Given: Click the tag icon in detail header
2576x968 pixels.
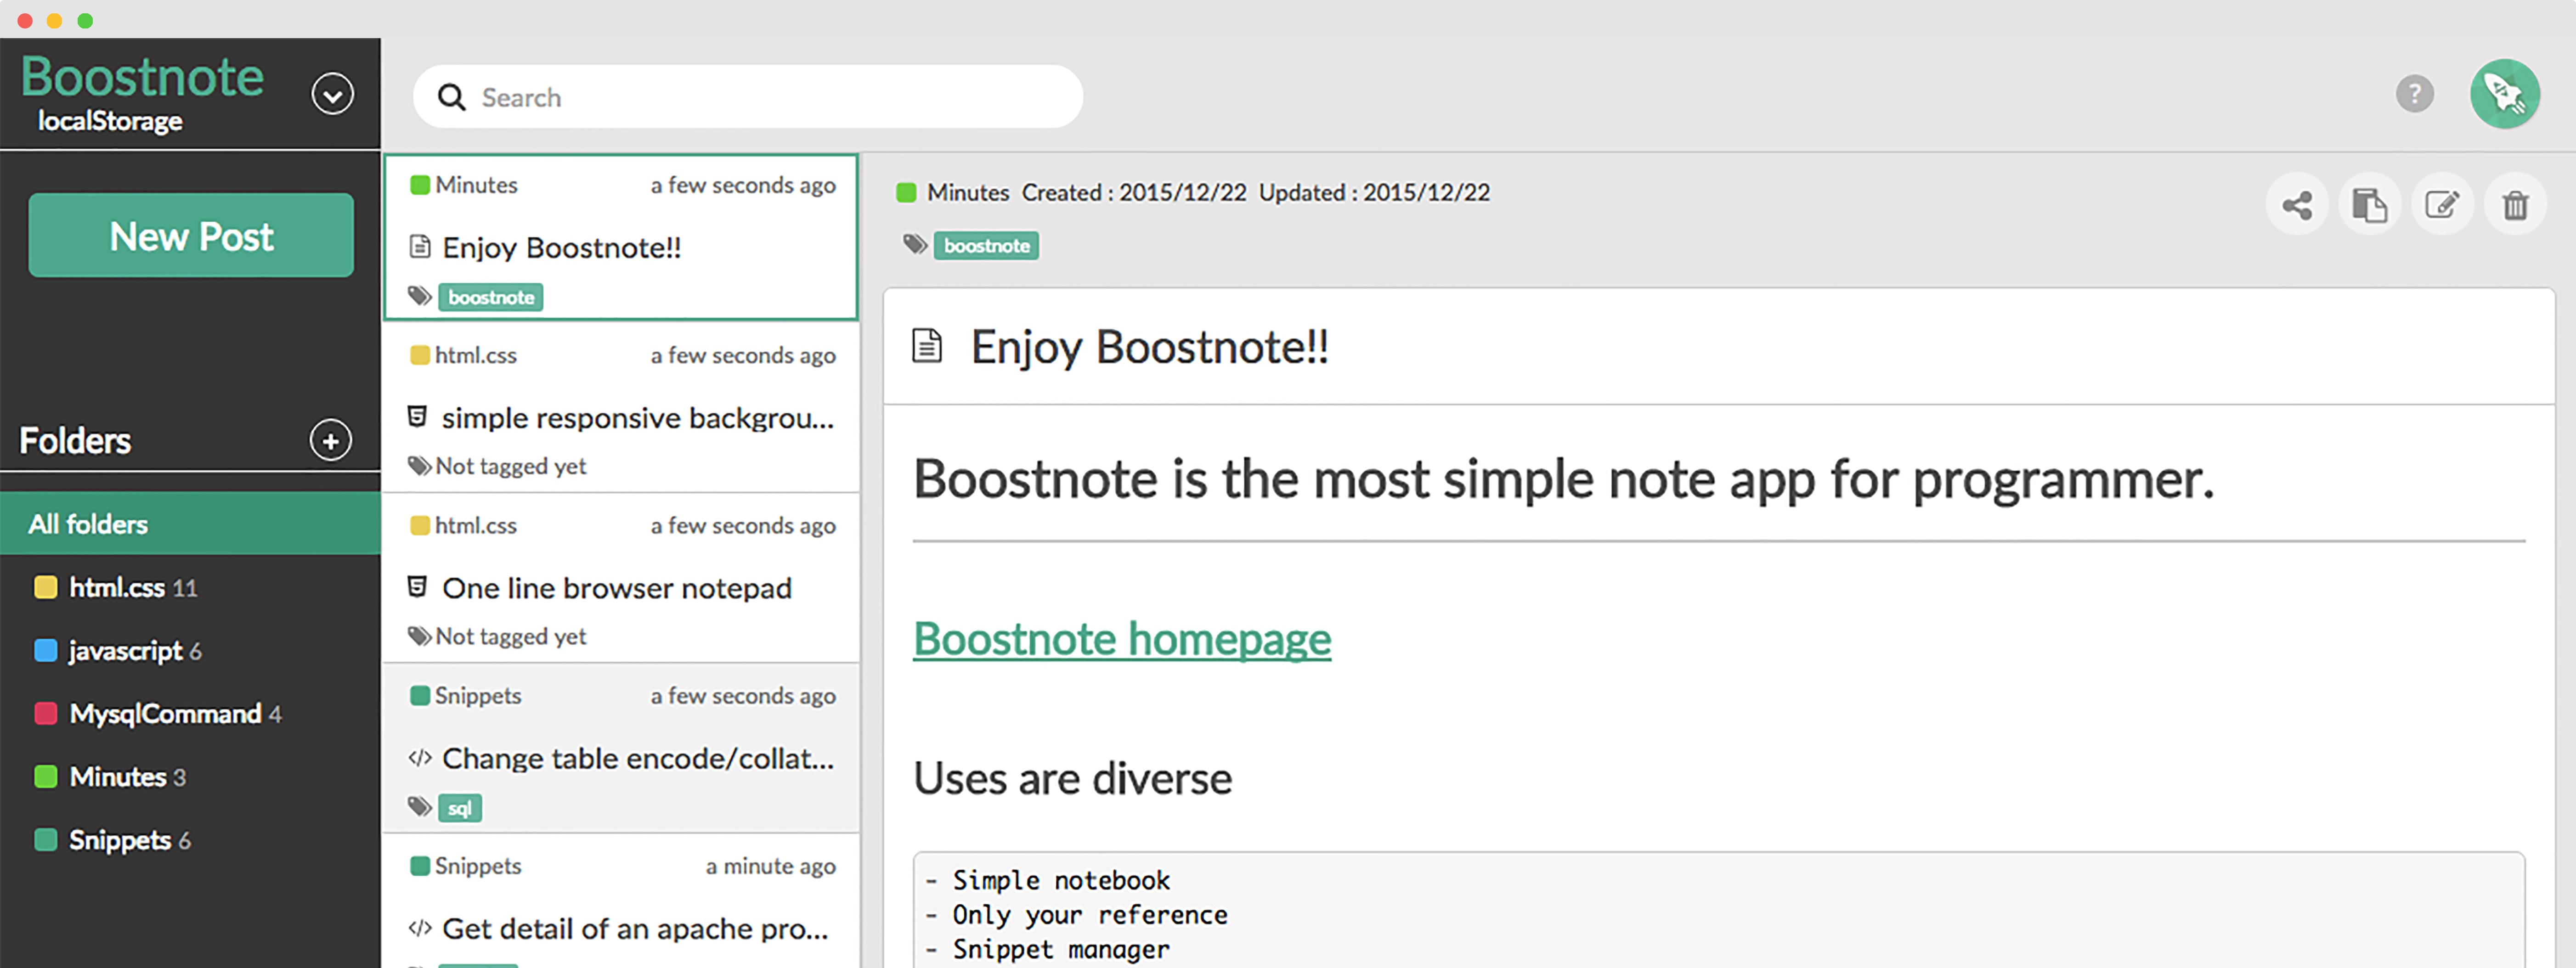Looking at the screenshot, I should coord(915,244).
